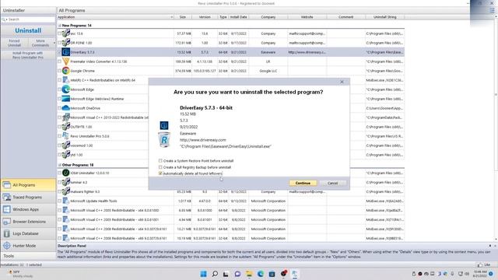The height and width of the screenshot is (280, 498).
Task: Click the Forced Uninstall button
Action: point(14,43)
